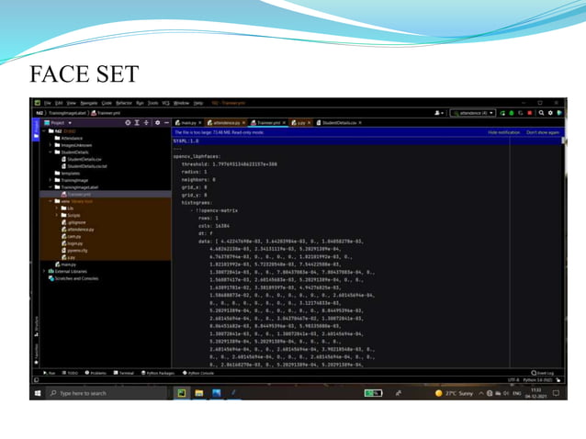Select StudentDetails.csv file in project tree
The height and width of the screenshot is (439, 586).
click(x=82, y=159)
